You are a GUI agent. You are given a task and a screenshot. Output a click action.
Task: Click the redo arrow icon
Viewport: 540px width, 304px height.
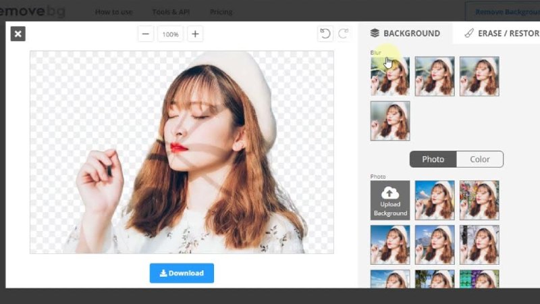tap(344, 34)
